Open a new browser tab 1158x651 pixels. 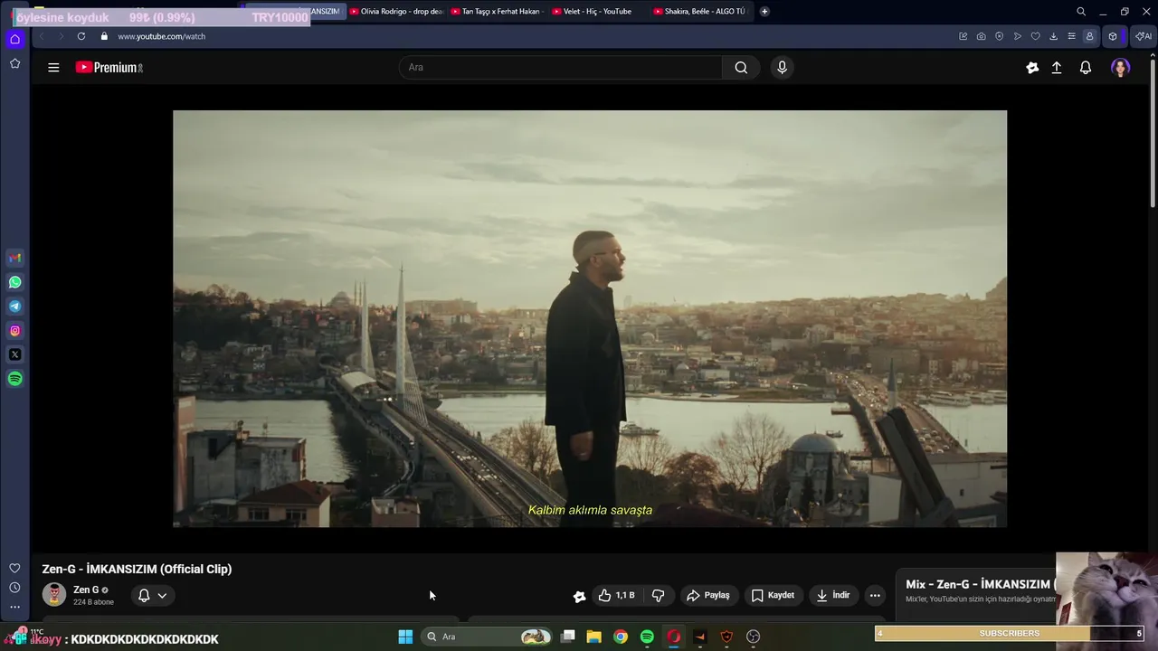[764, 12]
